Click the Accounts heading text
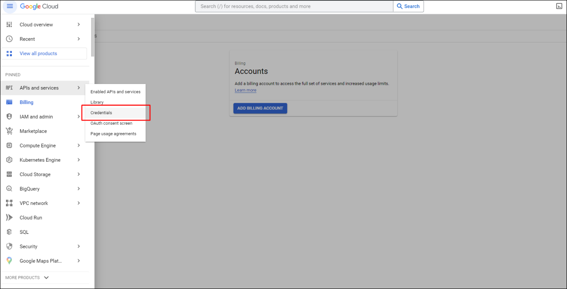The image size is (567, 289). pos(251,71)
